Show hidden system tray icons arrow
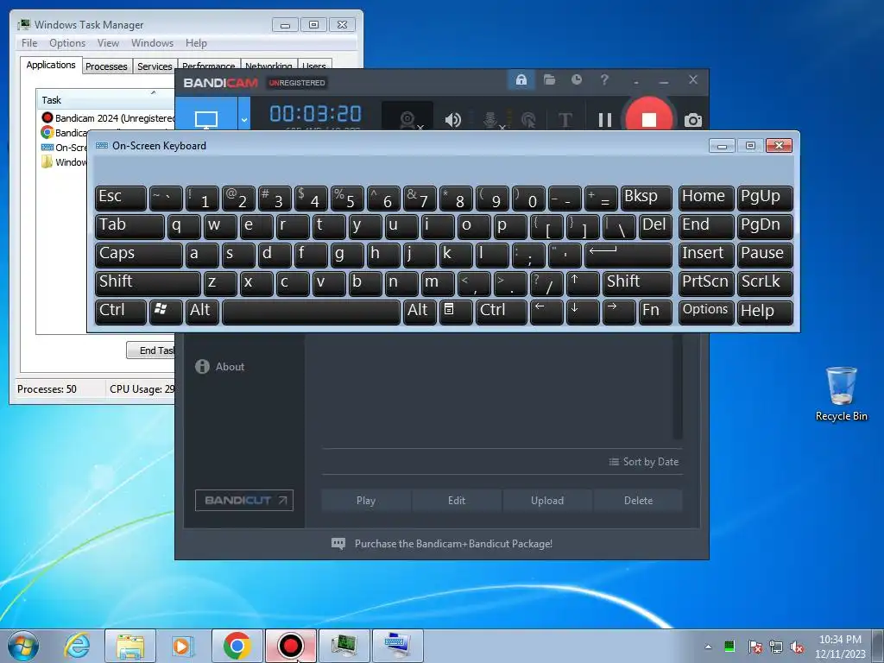 tap(708, 647)
